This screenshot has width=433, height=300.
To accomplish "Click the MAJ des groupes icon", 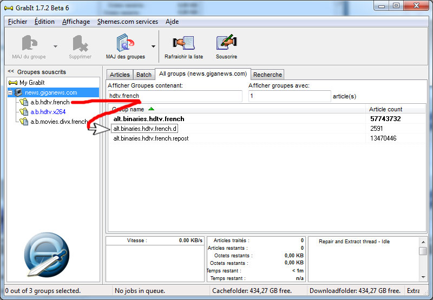I will [x=126, y=43].
